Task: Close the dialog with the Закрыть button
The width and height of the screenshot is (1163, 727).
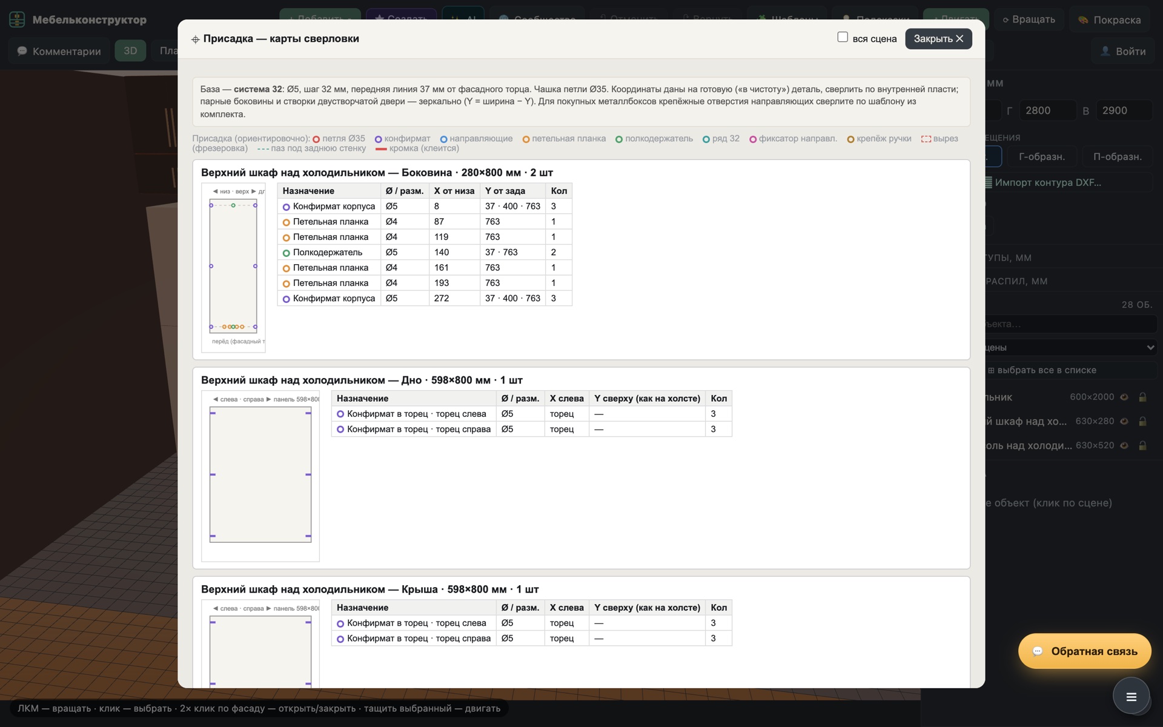Action: pyautogui.click(x=938, y=39)
